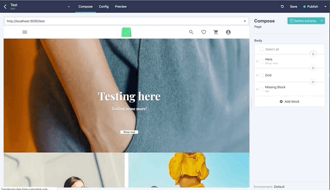Switch to the Config tab
Image resolution: width=330 pixels, height=190 pixels.
(104, 7)
